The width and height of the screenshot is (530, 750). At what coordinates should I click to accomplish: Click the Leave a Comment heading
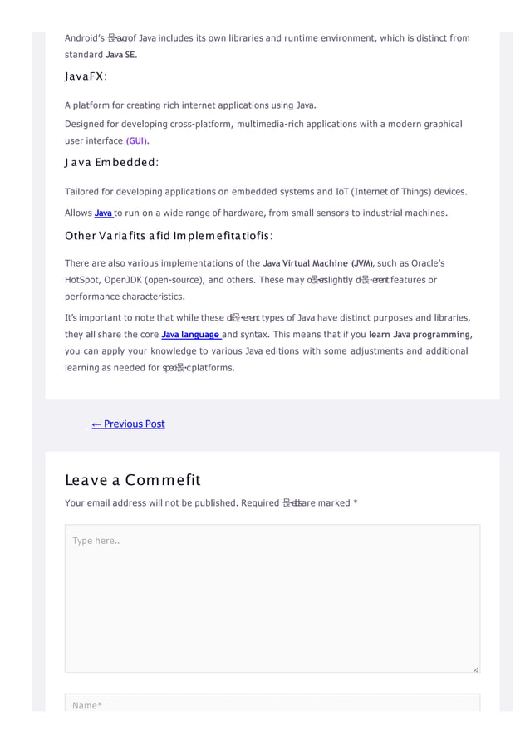pyautogui.click(x=133, y=480)
